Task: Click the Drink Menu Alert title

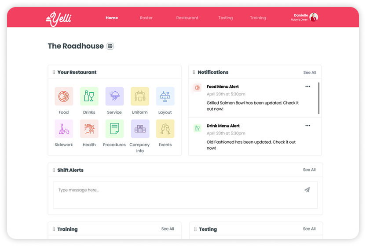Action: click(223, 126)
